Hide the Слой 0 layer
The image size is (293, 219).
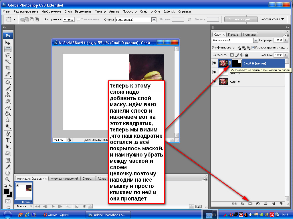214,81
